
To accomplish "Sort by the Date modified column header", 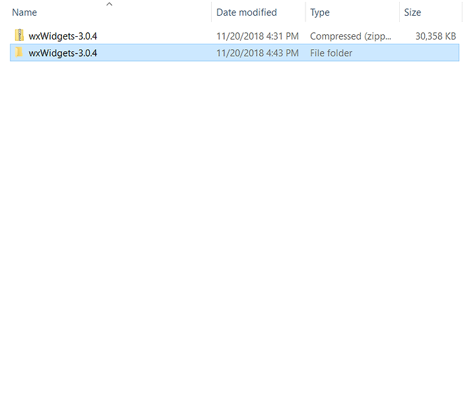I will [246, 13].
